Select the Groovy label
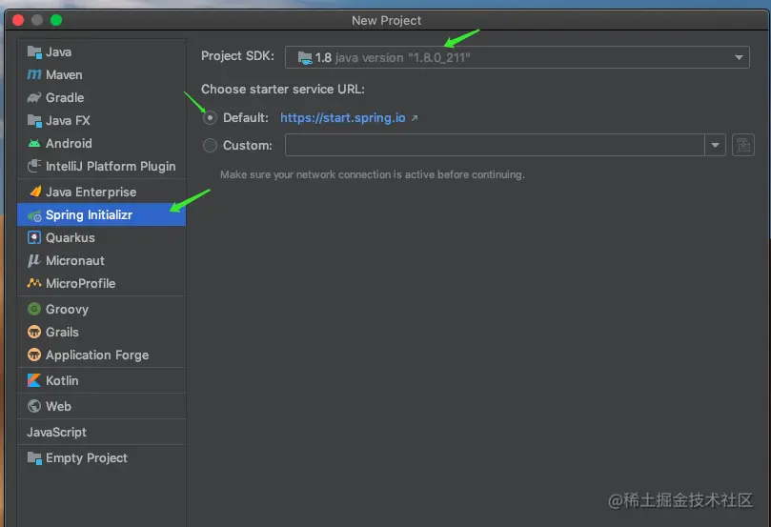Screen dimensions: 771x527 tap(68, 309)
